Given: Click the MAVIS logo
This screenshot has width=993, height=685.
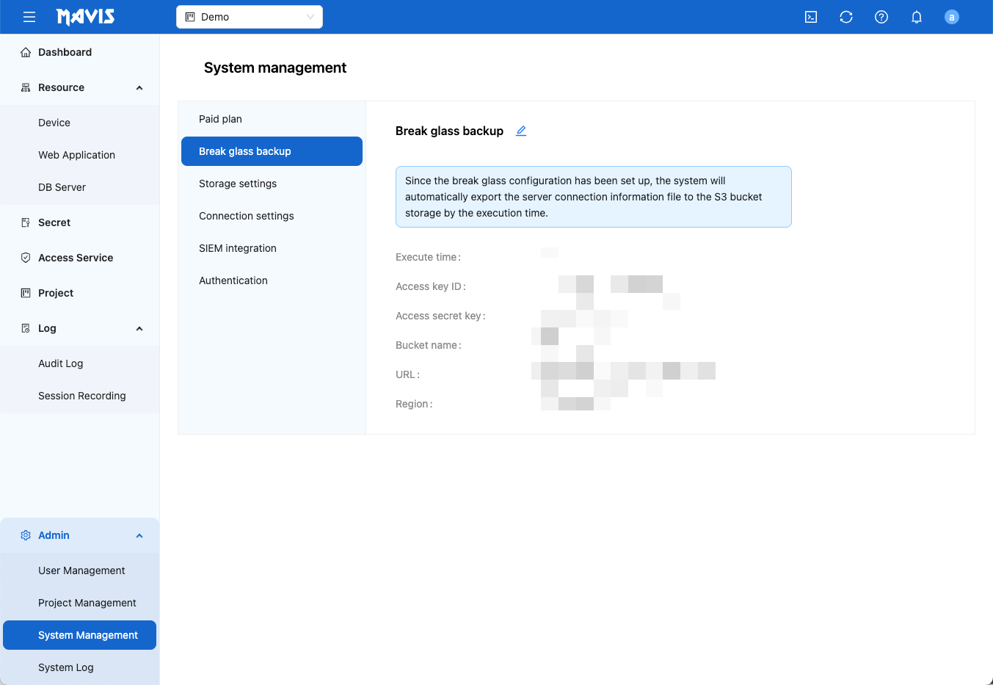Looking at the screenshot, I should [86, 17].
